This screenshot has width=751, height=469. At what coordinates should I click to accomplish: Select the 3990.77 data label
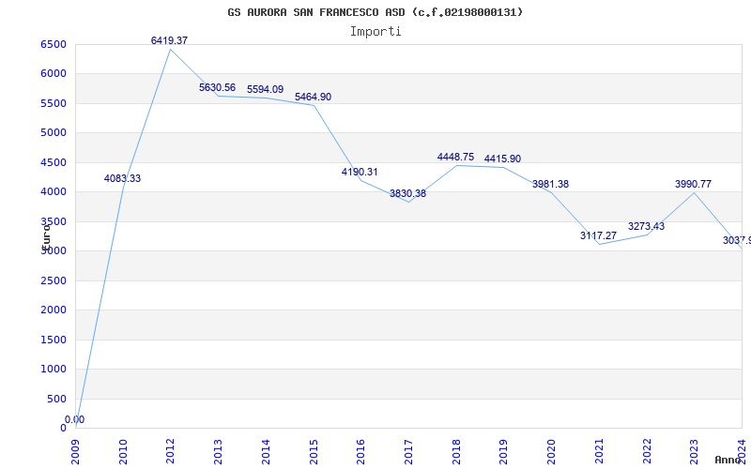[x=694, y=184]
